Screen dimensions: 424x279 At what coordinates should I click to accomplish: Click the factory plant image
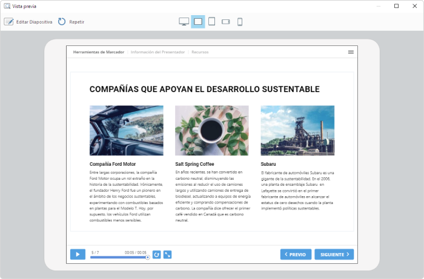click(297, 131)
